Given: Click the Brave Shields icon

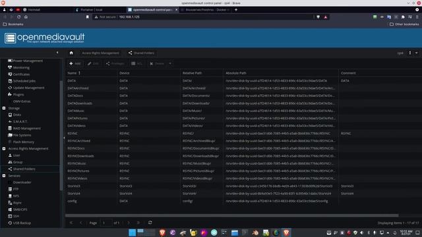Looking at the screenshot, I should (x=318, y=17).
